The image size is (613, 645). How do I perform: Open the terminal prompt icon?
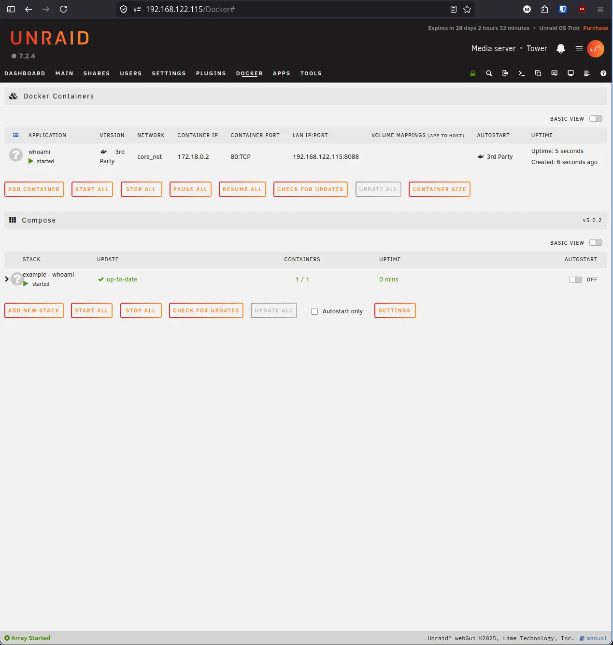point(522,73)
